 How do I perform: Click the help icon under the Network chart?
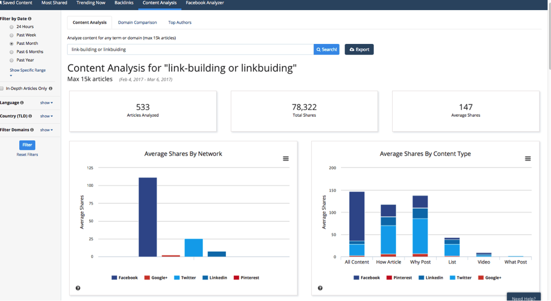(78, 288)
